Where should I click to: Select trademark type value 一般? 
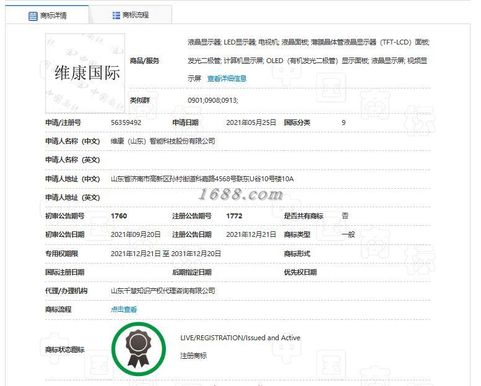(348, 235)
